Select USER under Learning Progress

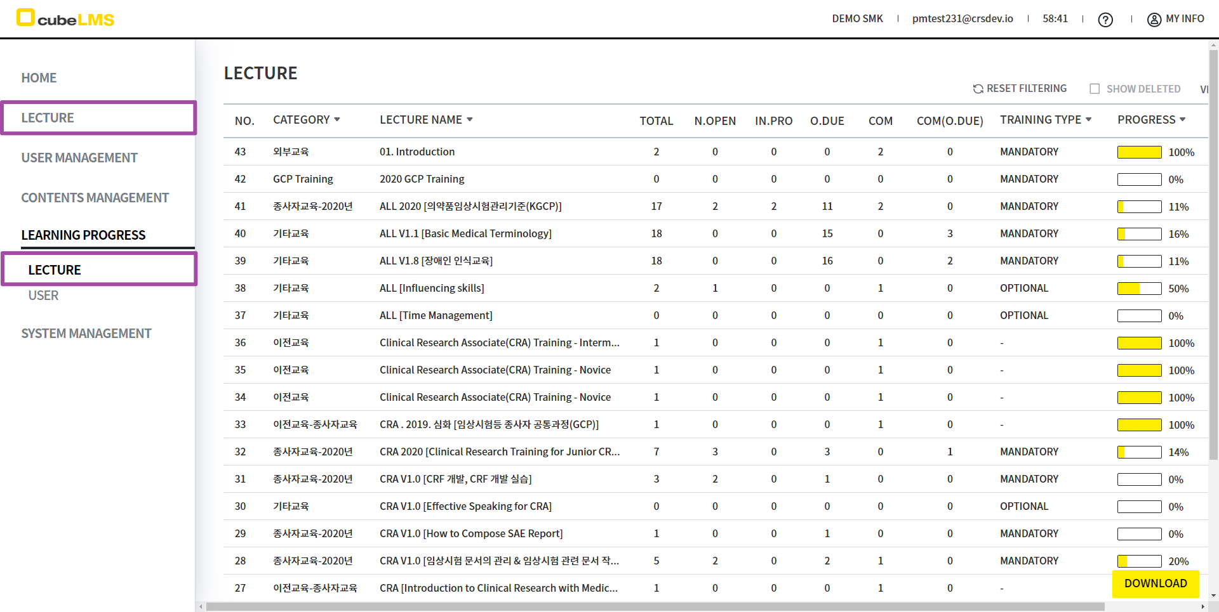43,296
